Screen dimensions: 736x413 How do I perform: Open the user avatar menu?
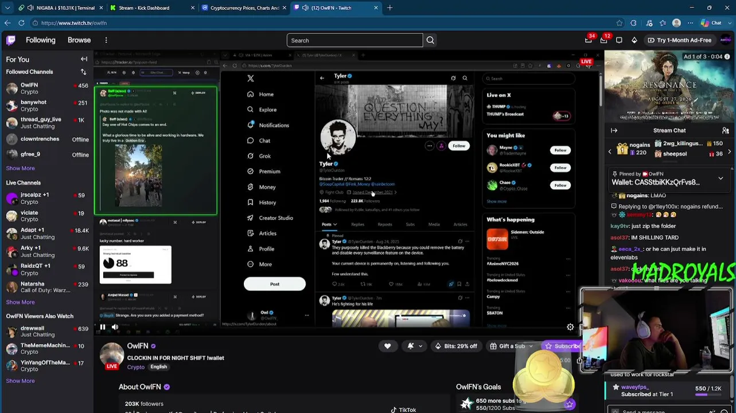pos(726,40)
